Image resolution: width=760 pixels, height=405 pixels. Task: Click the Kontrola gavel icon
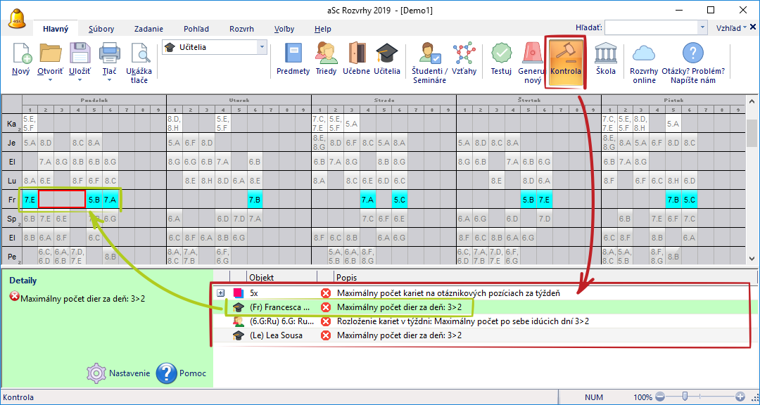565,55
